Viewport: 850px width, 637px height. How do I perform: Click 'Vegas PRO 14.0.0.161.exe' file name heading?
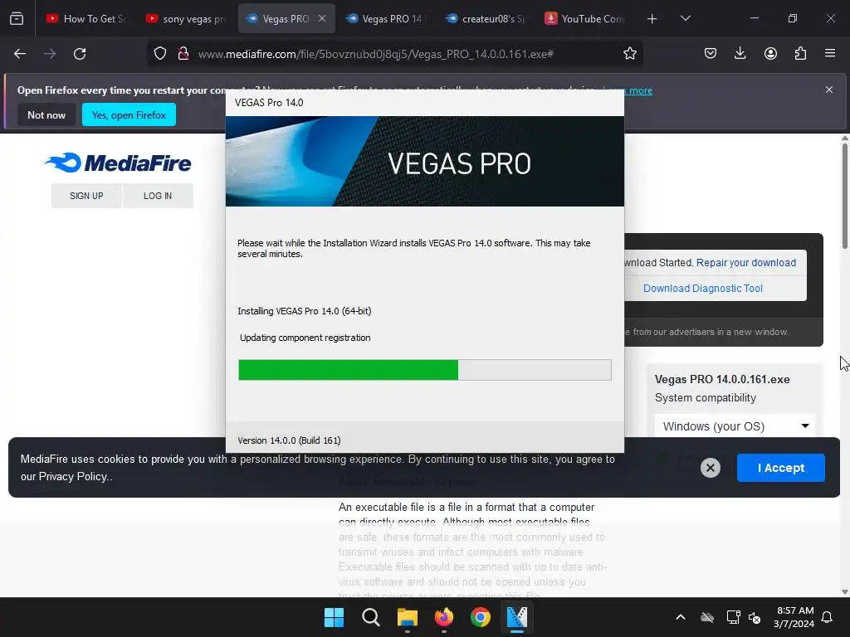722,379
